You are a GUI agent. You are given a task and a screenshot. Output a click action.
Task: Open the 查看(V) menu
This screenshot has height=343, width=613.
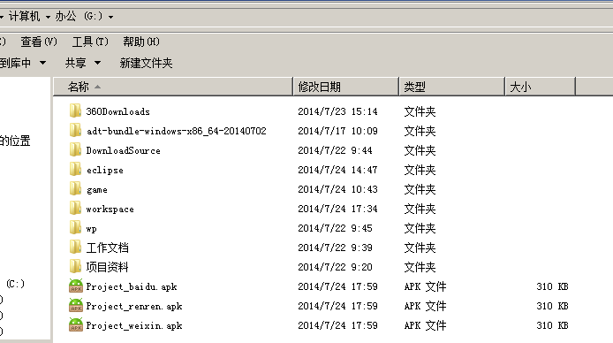39,42
